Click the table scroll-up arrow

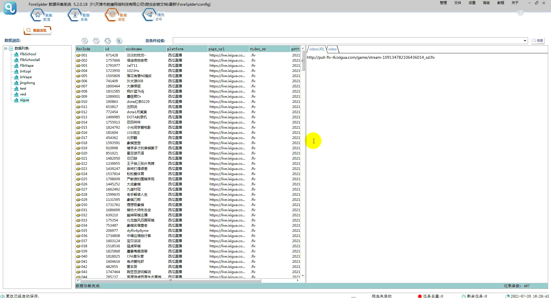[x=302, y=48]
